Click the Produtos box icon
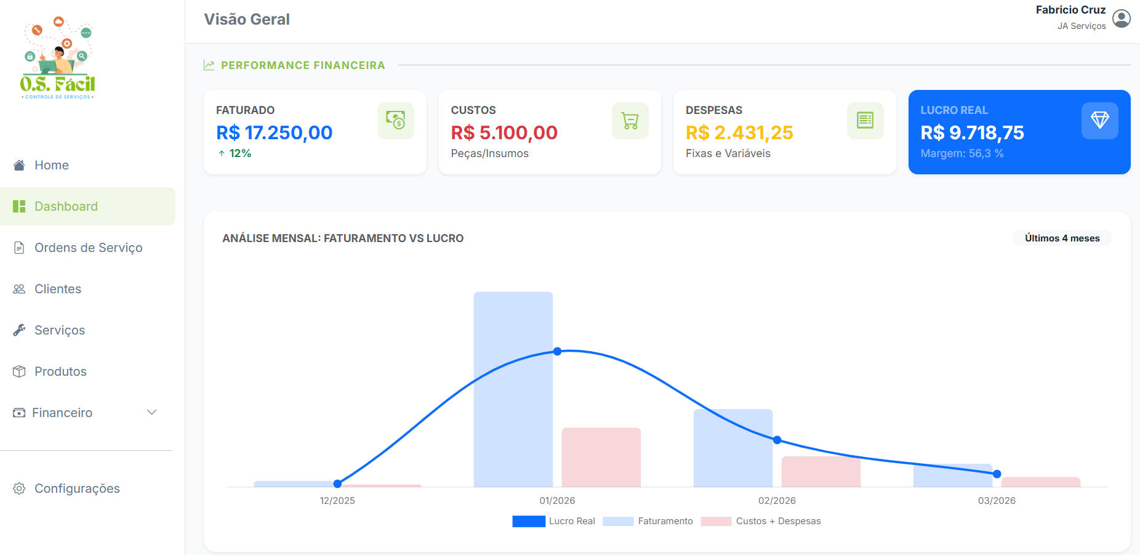The height and width of the screenshot is (555, 1140). point(18,371)
